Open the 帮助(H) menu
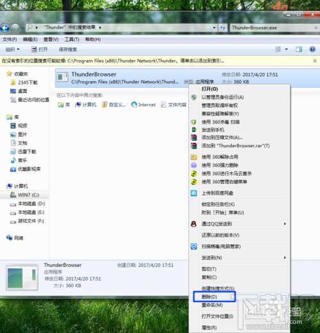The width and height of the screenshot is (320, 333). coord(93,40)
